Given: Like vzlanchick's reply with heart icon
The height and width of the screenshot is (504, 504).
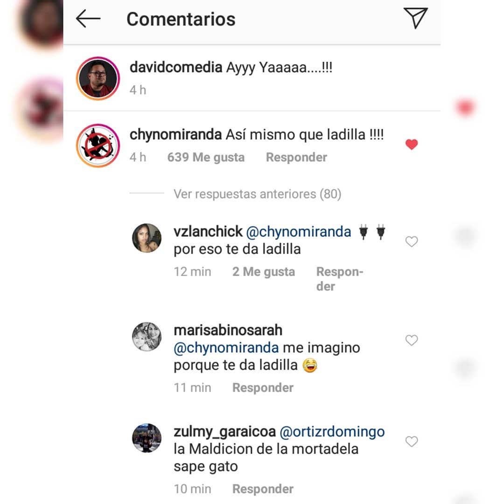Looking at the screenshot, I should click(x=412, y=241).
